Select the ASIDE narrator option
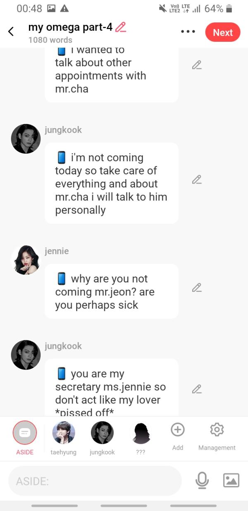 pyautogui.click(x=25, y=438)
